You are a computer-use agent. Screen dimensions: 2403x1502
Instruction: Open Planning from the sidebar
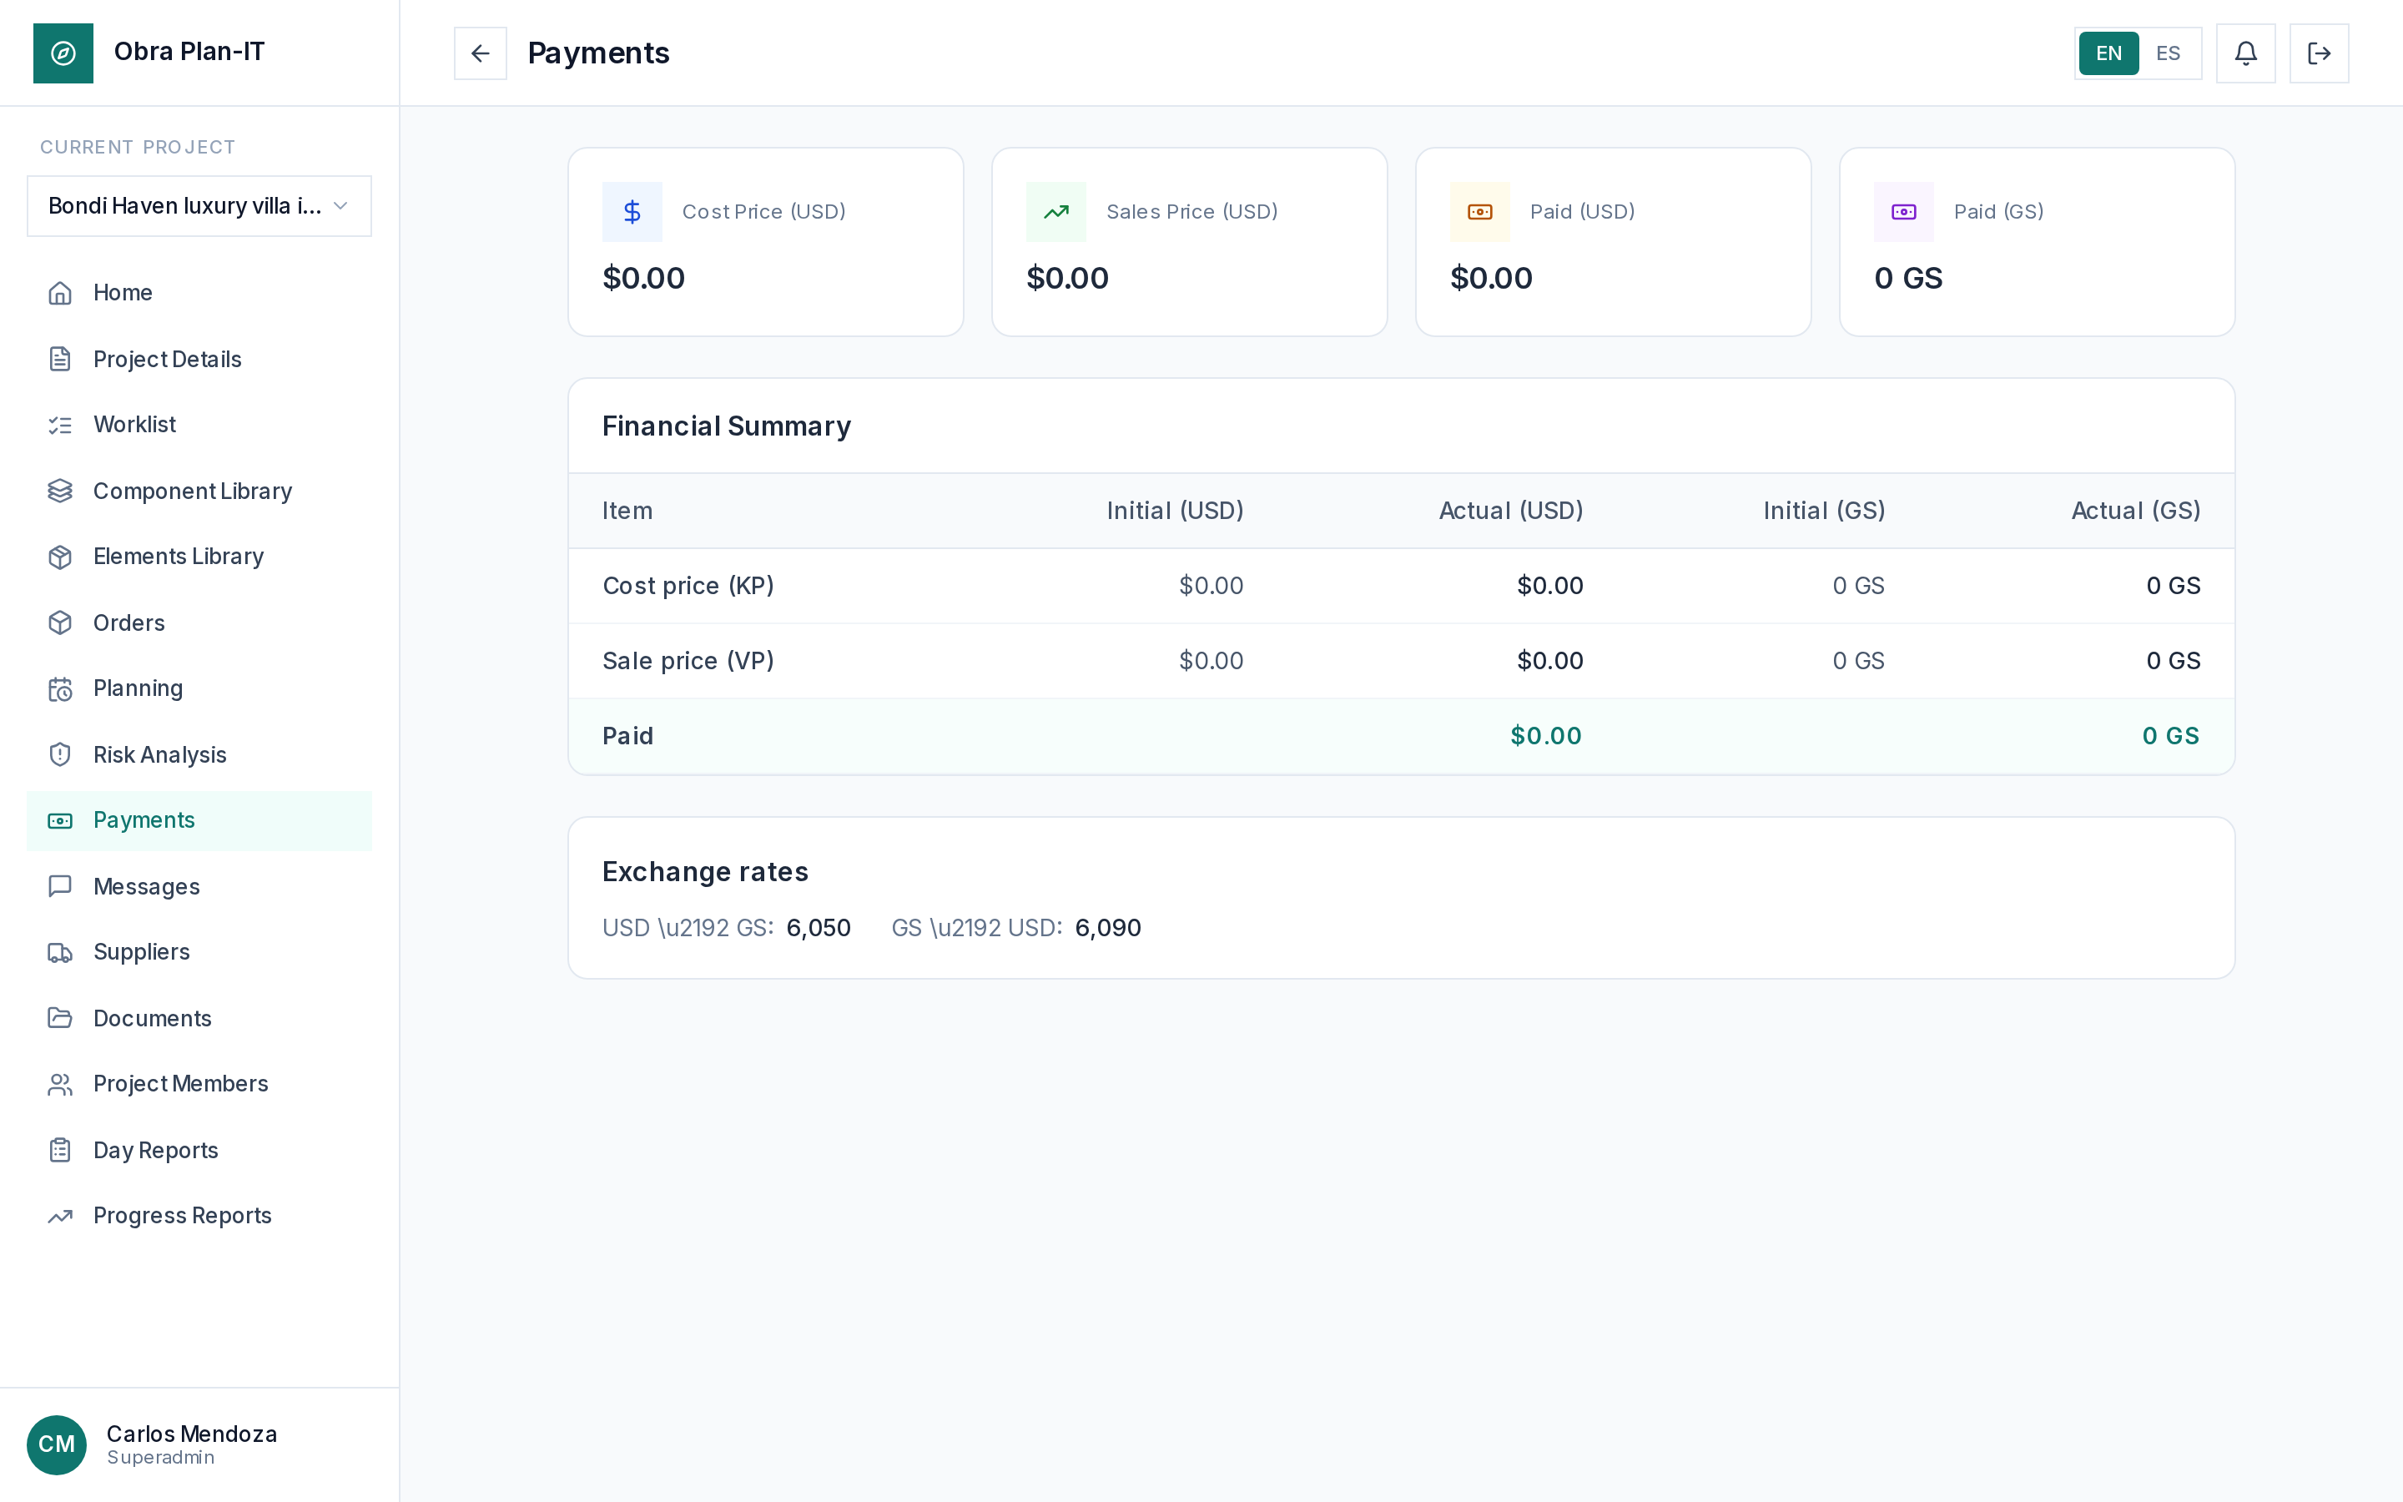(x=199, y=688)
